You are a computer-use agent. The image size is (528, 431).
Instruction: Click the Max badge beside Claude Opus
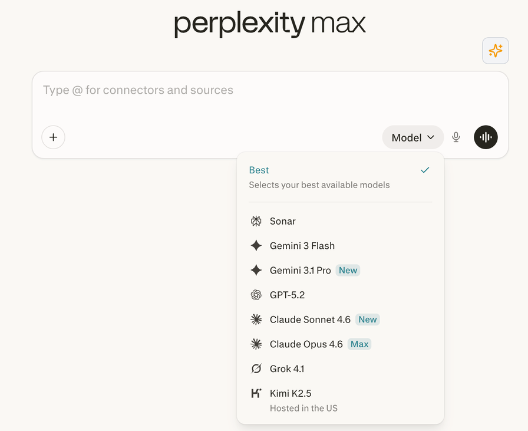(359, 344)
